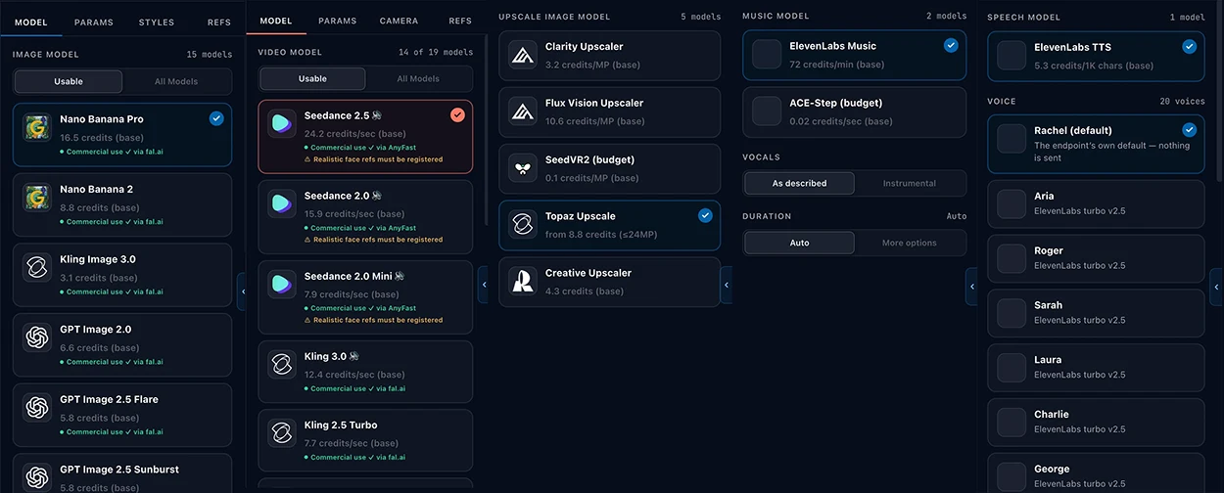1224x493 pixels.
Task: Click Seedance 2.5 face refs warning text
Action: [373, 159]
